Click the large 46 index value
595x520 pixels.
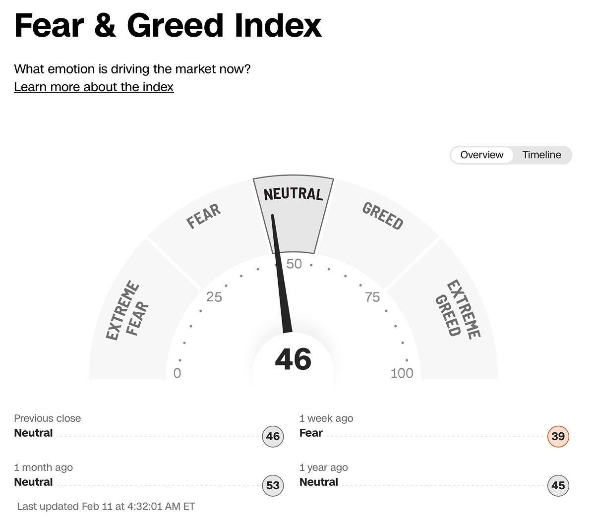click(x=293, y=359)
